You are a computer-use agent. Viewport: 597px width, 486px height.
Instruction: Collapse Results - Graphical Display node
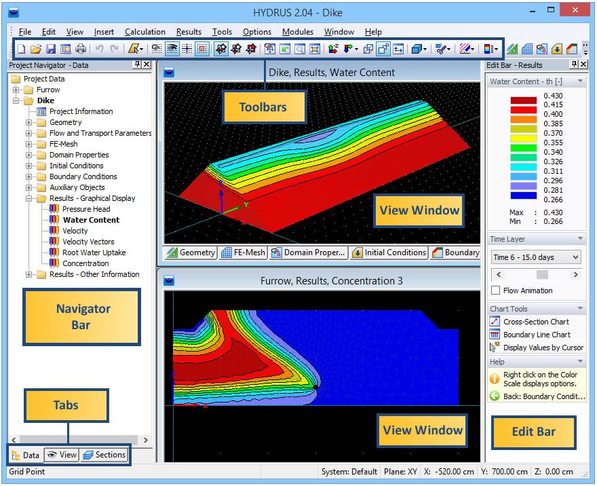pyautogui.click(x=28, y=198)
